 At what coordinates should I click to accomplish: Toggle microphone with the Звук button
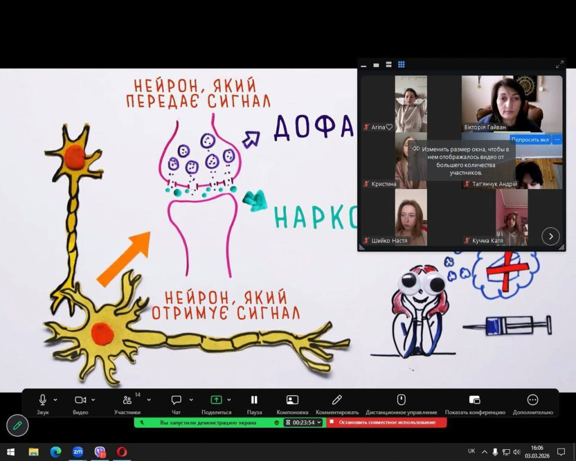pos(43,400)
